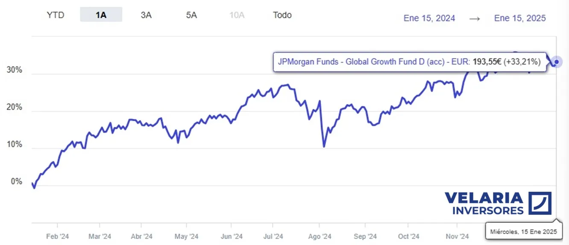Screen dimensions: 569x245
Task: Click the highlighted end-of-line data point dot
Action: 556,62
